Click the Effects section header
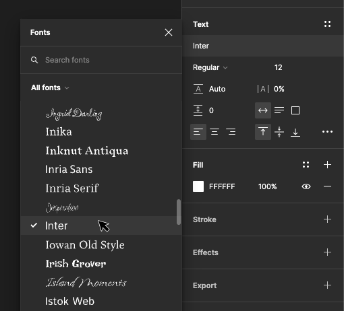Screen dimensions: 344x311 coord(206,252)
